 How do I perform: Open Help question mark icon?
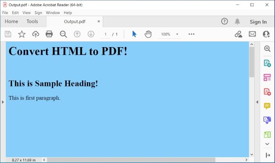[x=224, y=22]
